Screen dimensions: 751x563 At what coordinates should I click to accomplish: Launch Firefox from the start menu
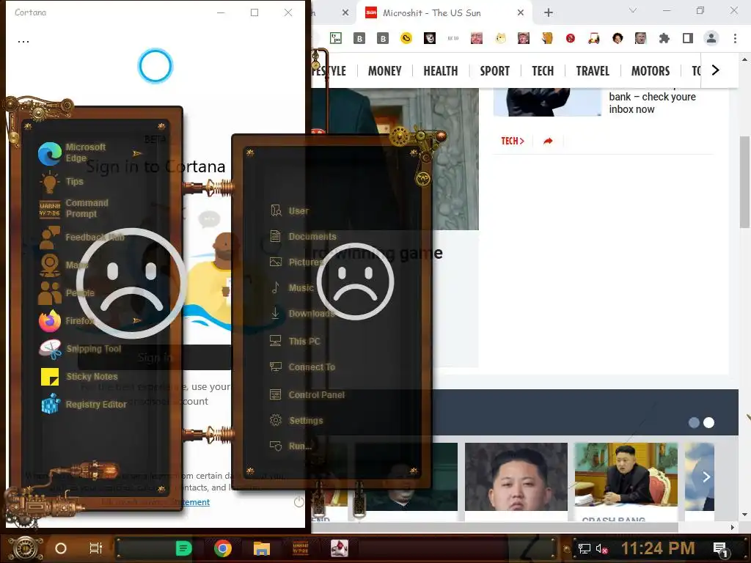coord(67,321)
